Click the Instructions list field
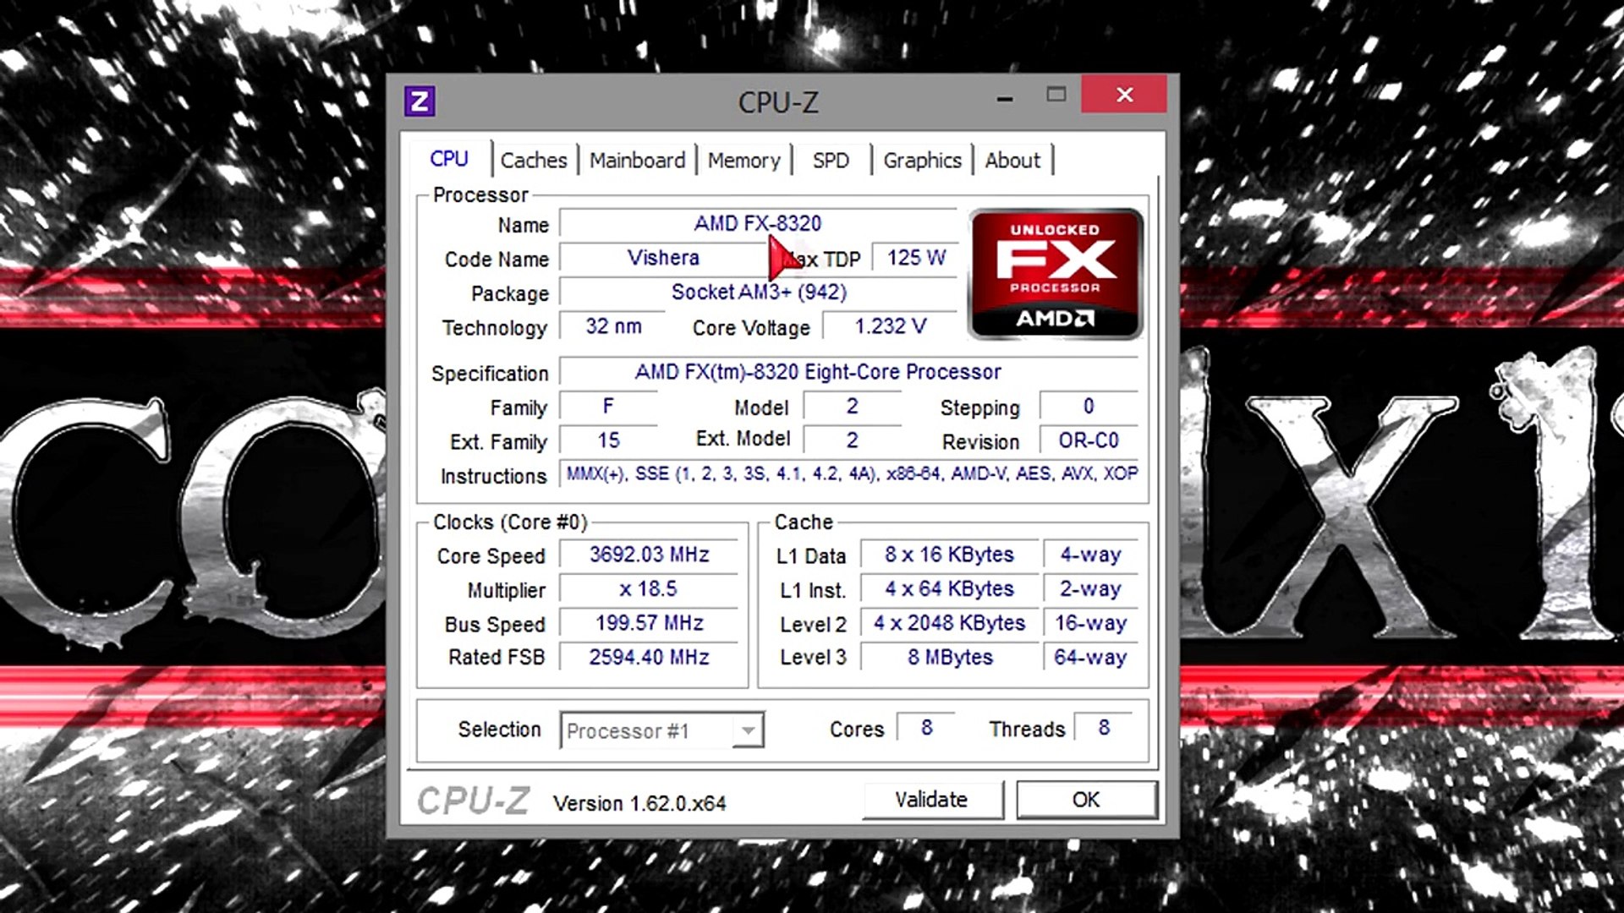Viewport: 1624px width, 913px height. (x=851, y=473)
